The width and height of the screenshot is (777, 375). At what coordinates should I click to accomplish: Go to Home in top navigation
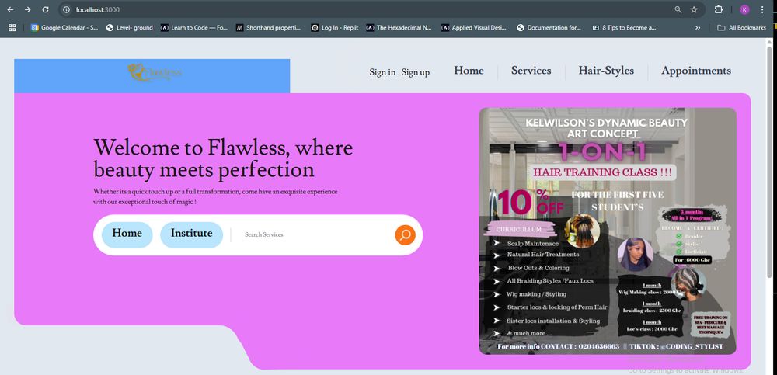pos(469,71)
